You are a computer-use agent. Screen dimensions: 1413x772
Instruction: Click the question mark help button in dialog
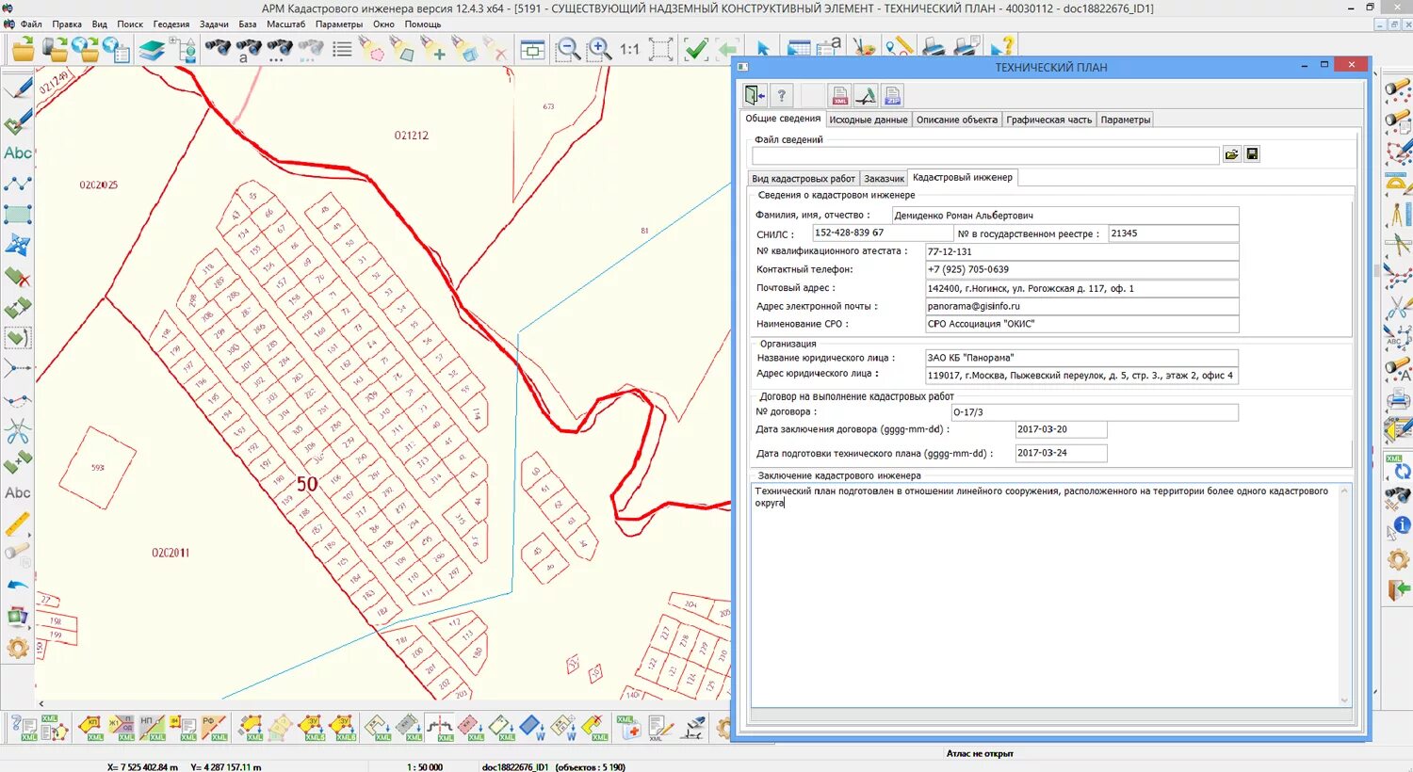pos(781,95)
